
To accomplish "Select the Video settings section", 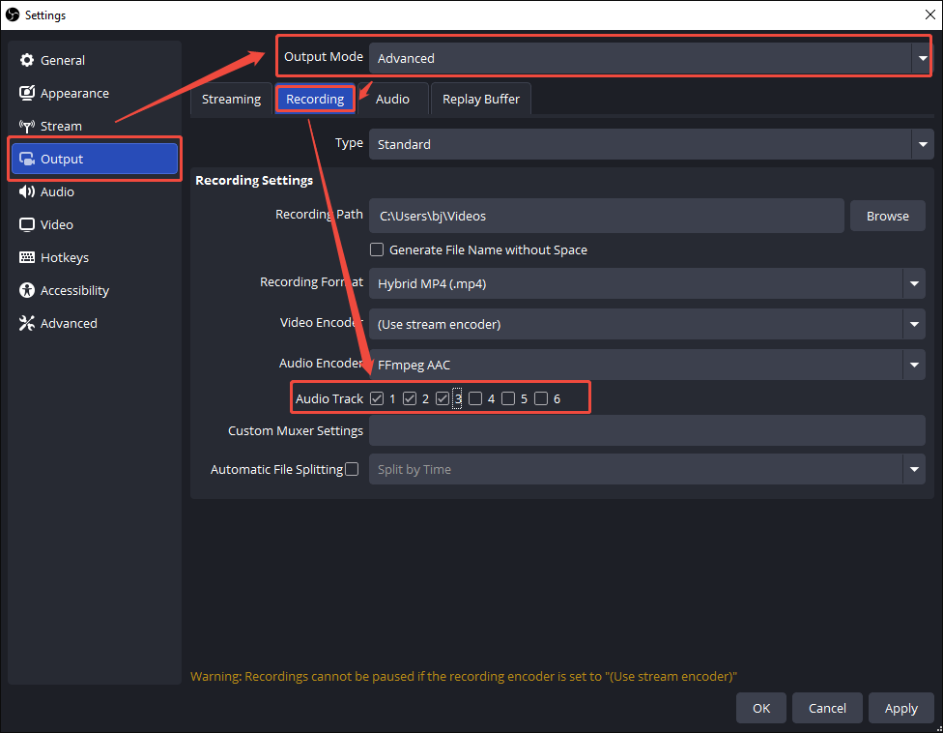I will (x=56, y=224).
